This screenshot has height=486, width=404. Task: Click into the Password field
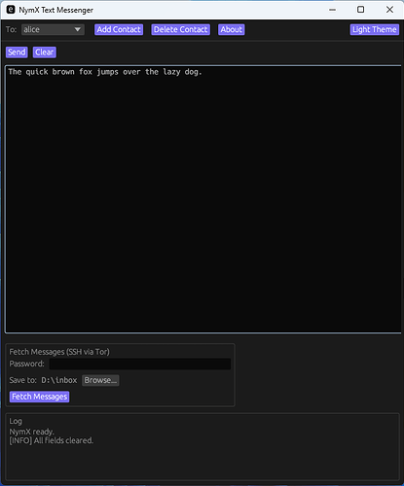click(x=140, y=364)
